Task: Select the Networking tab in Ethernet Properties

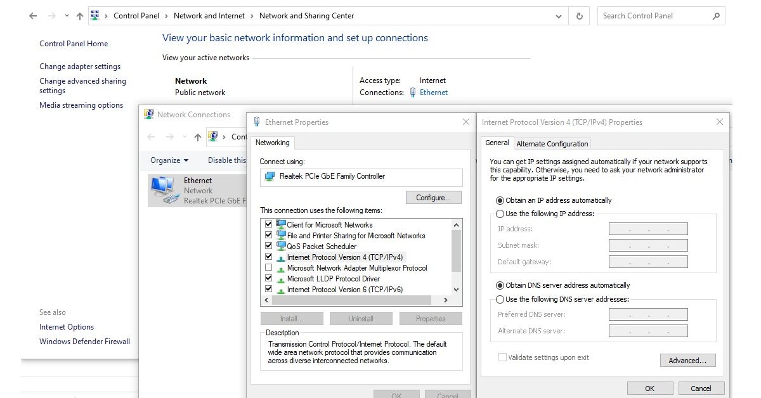Action: [272, 143]
